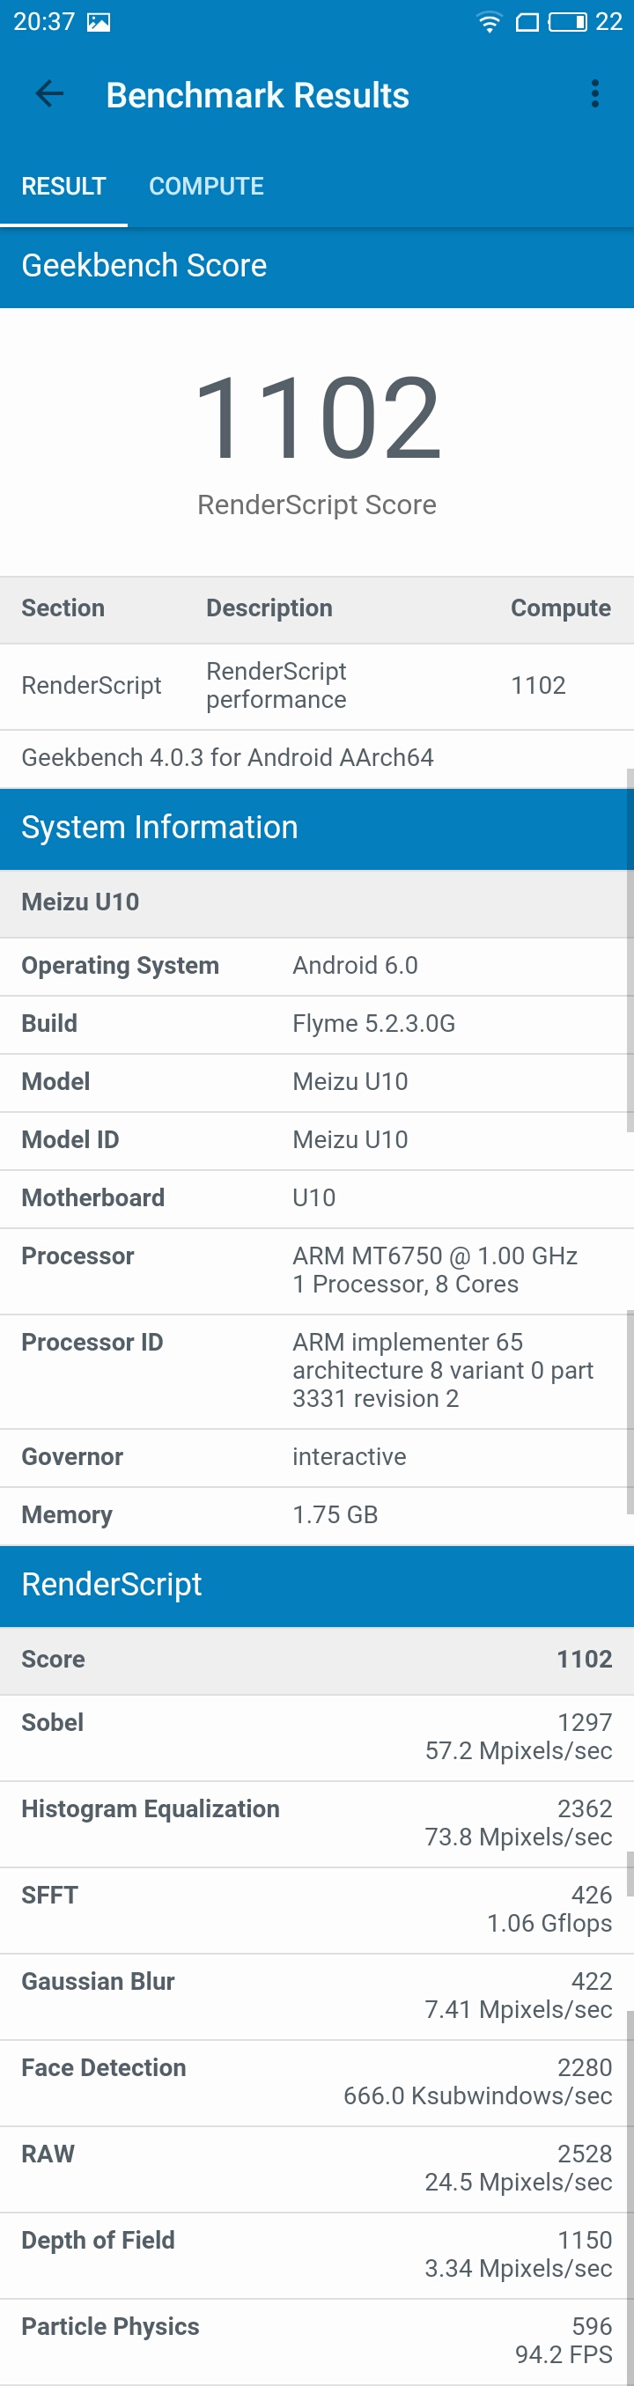The image size is (634, 2386).
Task: Select the RenderScript performance row
Action: coord(317,687)
